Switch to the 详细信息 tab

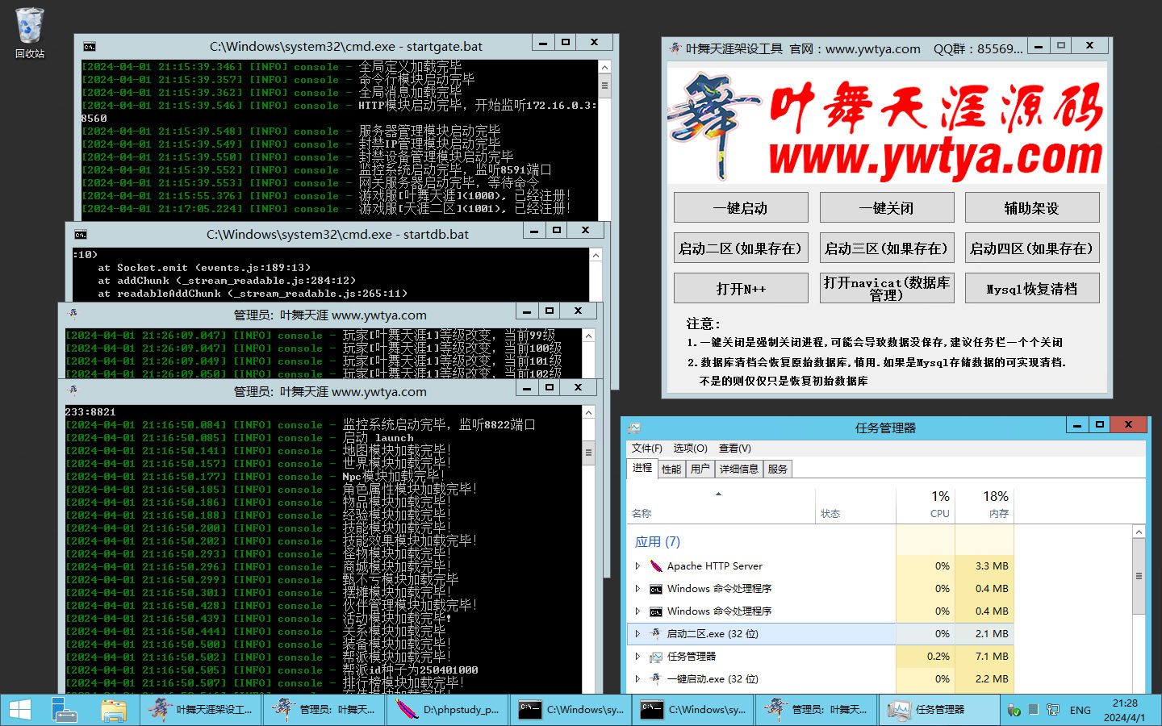pos(739,469)
